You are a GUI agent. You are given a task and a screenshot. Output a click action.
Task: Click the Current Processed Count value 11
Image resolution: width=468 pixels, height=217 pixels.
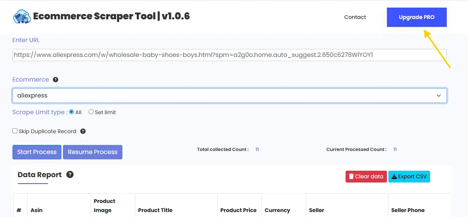click(395, 149)
